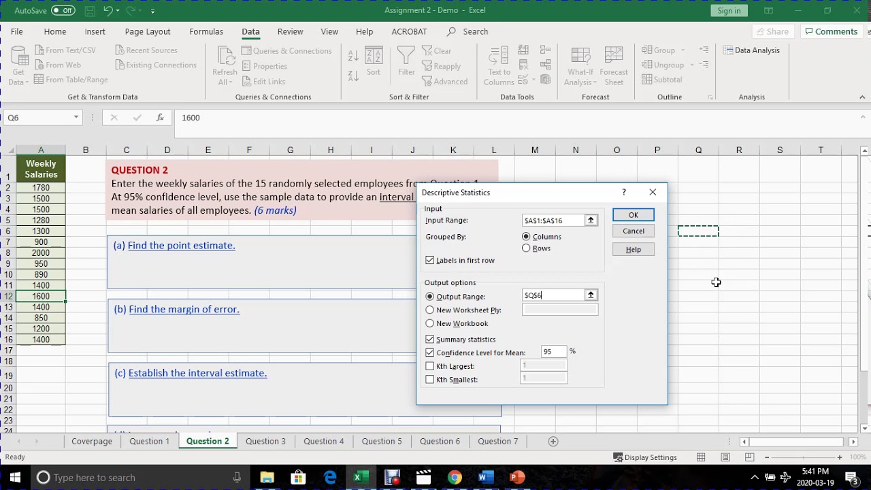Viewport: 871px width, 490px height.
Task: Open PowerPoint from the taskbar
Action: tap(517, 477)
